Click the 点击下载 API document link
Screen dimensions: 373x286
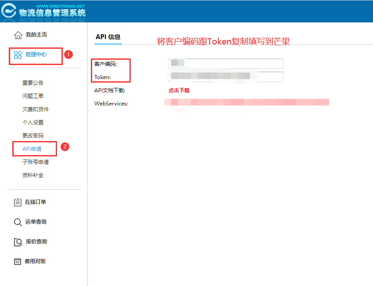[x=179, y=91]
